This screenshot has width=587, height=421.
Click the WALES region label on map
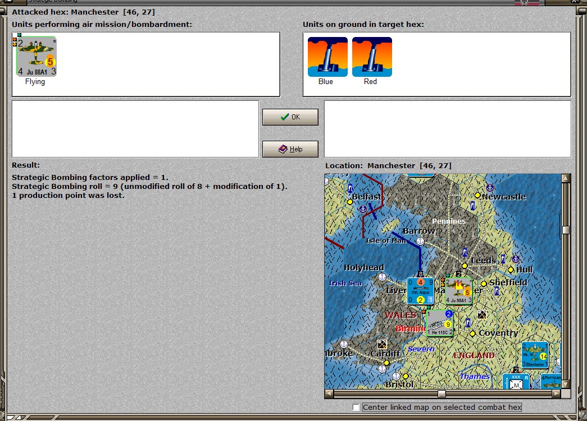[401, 315]
